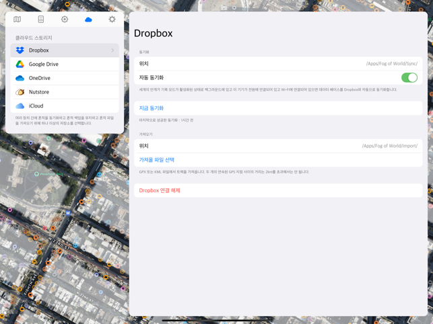Expand the Dropbox row chevron
433x324 pixels.
coord(112,50)
